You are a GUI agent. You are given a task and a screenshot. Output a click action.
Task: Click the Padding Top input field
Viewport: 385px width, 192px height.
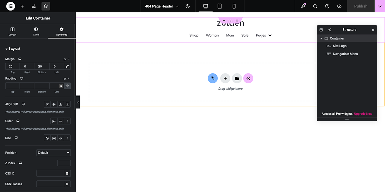[x=12, y=86]
